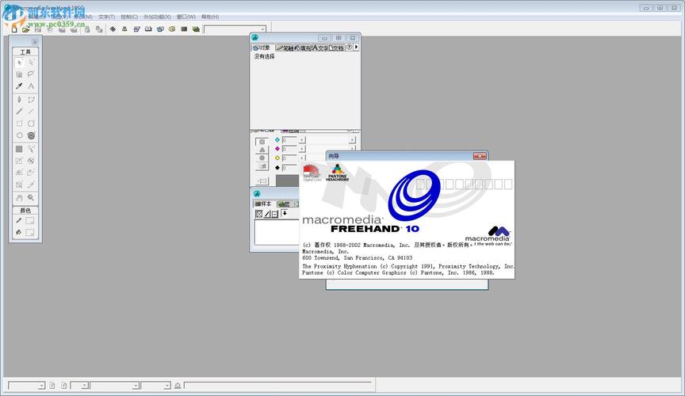Toggle the fill color bucket selector
This screenshot has height=396, width=685.
coord(19,232)
